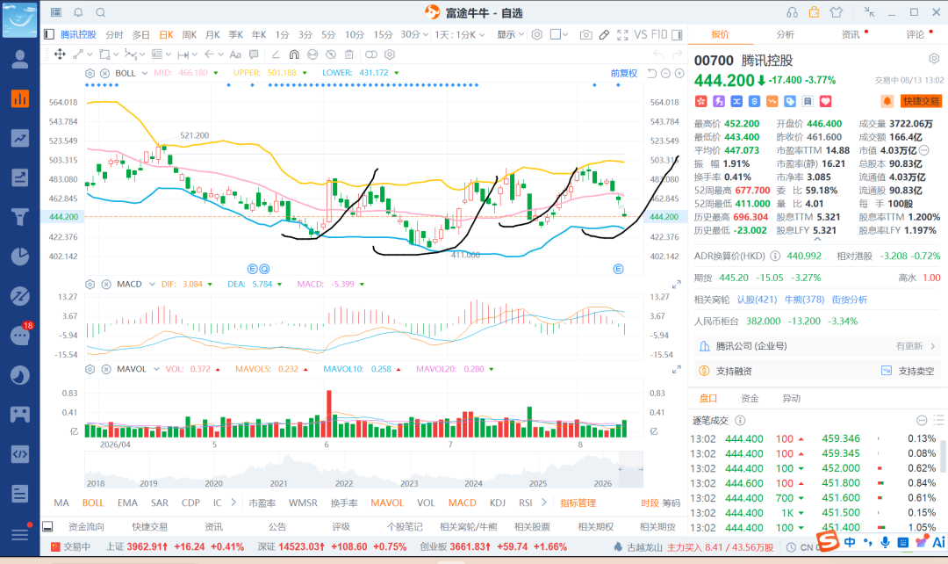Toggle 前复权 price adjustment mode
948x564 pixels.
[x=624, y=73]
